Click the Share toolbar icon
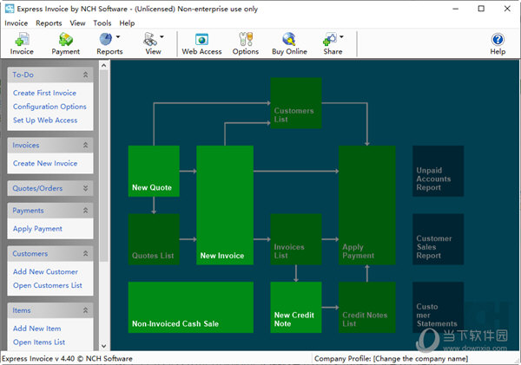This screenshot has width=521, height=365. pos(331,44)
